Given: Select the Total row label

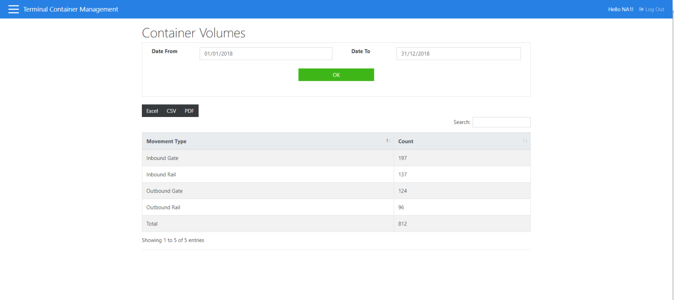Looking at the screenshot, I should 152,224.
